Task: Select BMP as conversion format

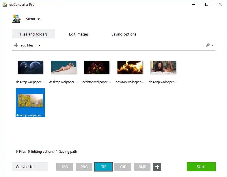Action: pos(142,167)
